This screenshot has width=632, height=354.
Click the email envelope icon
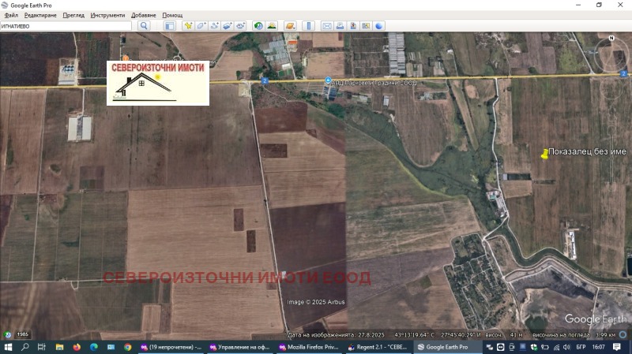pos(326,26)
